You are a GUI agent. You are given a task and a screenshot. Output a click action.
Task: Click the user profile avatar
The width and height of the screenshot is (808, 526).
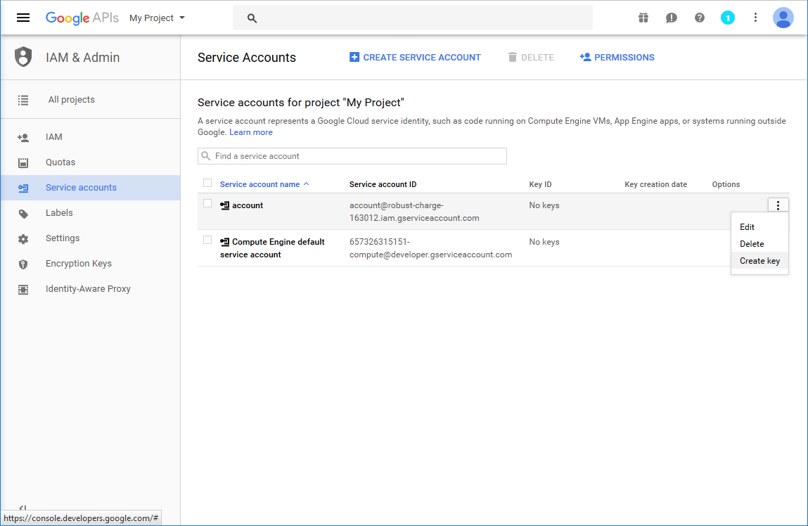tap(783, 18)
